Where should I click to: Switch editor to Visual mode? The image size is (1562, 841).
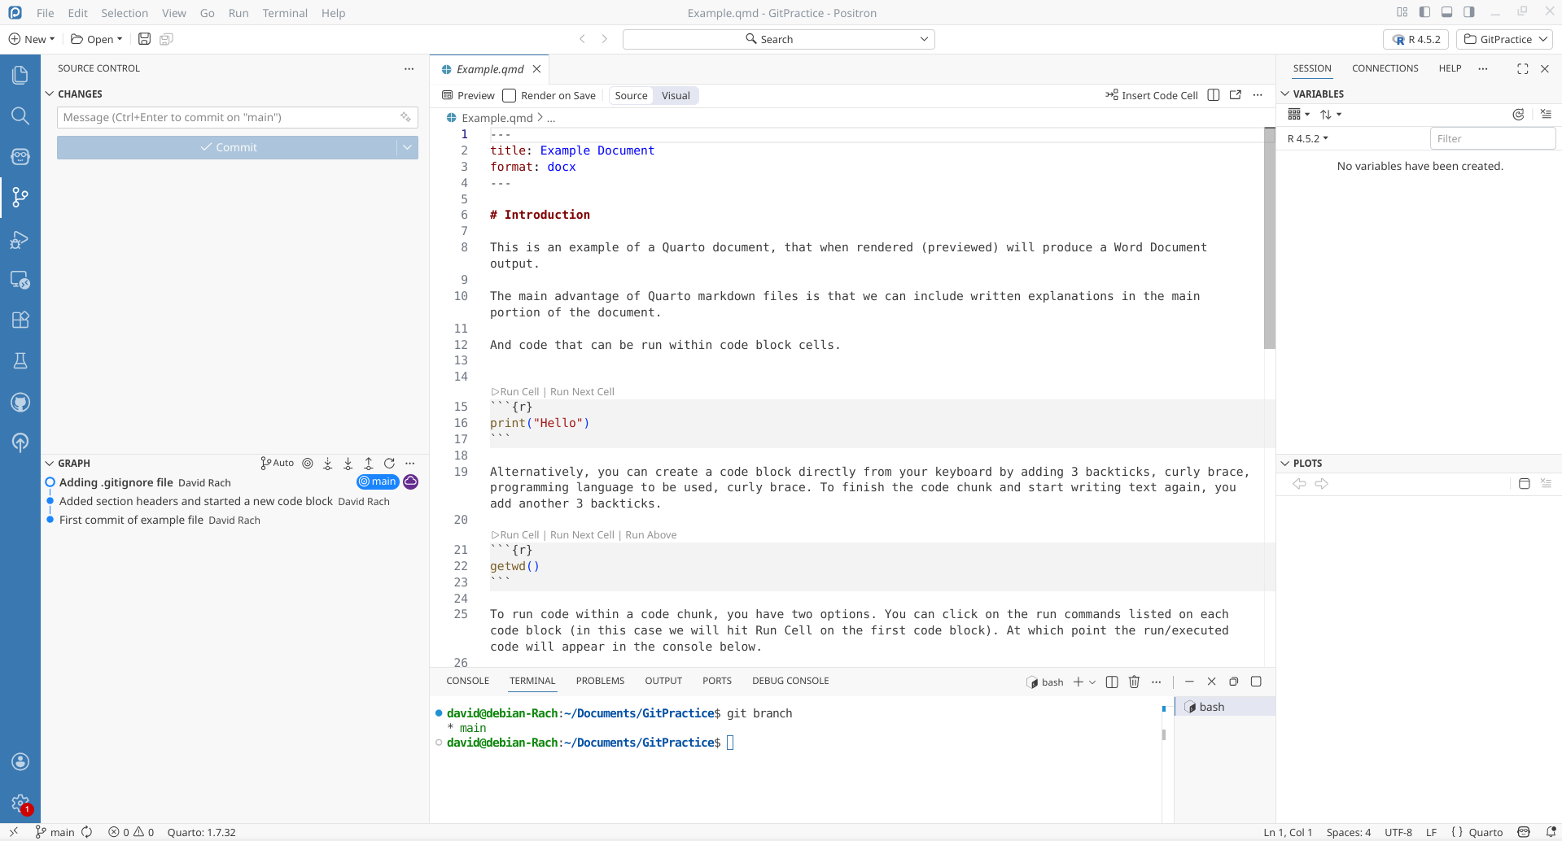[x=676, y=95]
